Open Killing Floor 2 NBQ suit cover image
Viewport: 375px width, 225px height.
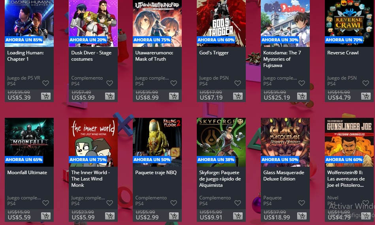157,142
